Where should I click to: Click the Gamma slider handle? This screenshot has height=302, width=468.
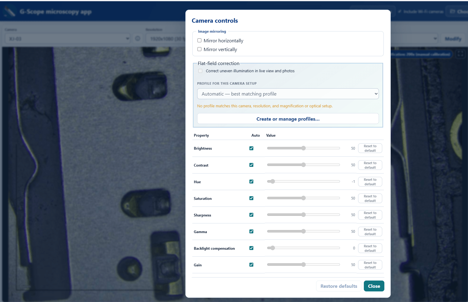pyautogui.click(x=303, y=231)
